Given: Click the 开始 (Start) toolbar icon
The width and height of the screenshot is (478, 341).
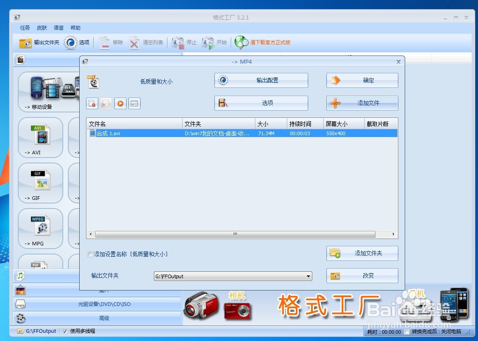Looking at the screenshot, I should tap(208, 42).
